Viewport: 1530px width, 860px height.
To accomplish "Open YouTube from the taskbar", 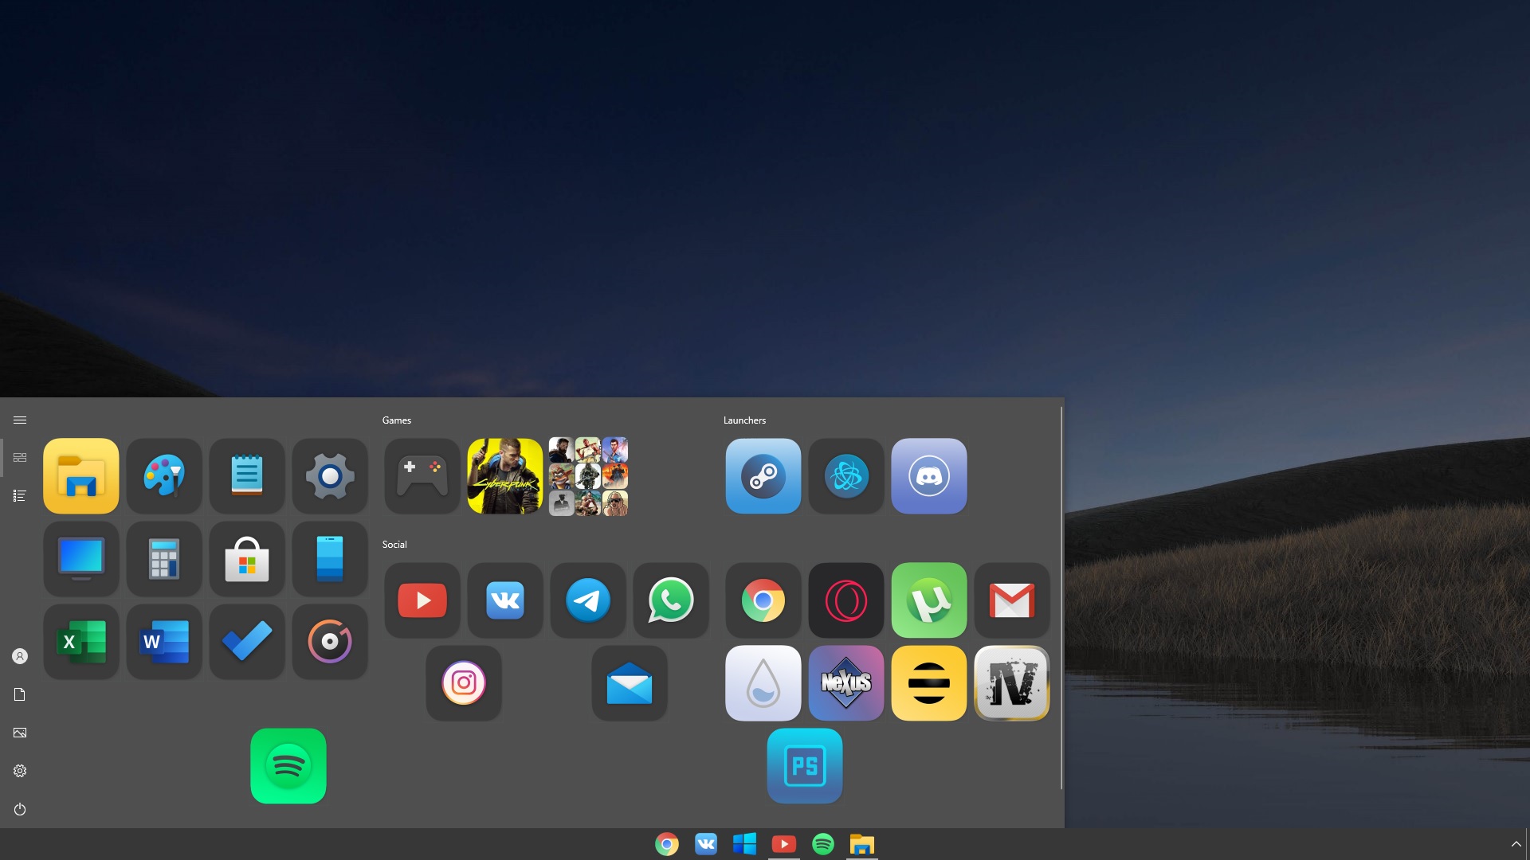I will tap(784, 844).
